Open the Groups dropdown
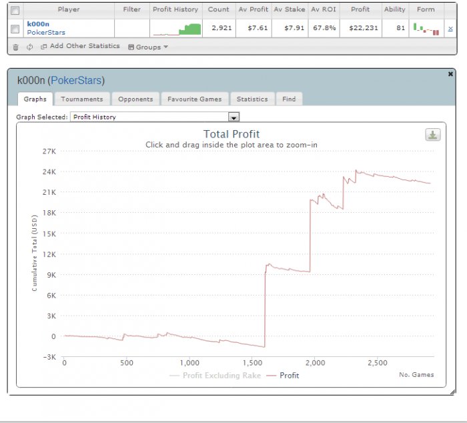 (x=148, y=47)
